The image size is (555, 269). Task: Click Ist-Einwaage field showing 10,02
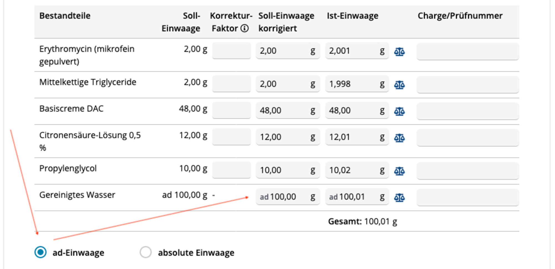coord(357,170)
